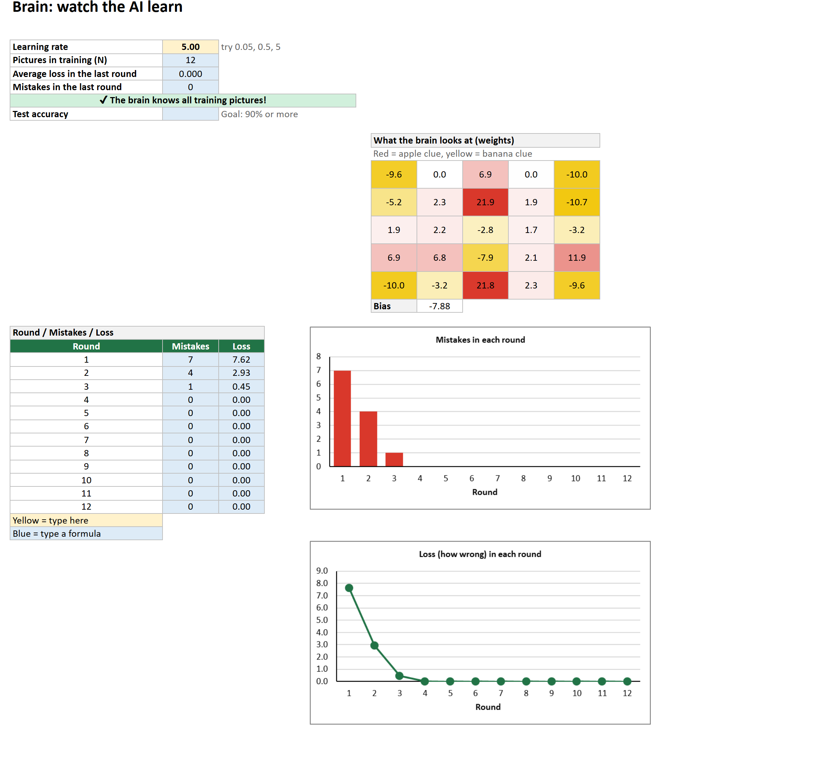Select the 'brain knows all training pictures' banner

pos(183,100)
